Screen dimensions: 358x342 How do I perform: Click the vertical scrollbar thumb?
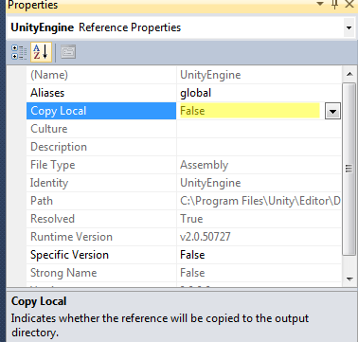(x=349, y=169)
